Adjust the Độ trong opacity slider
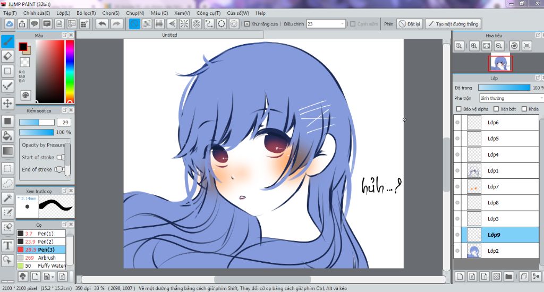This screenshot has width=544, height=292. (x=504, y=88)
